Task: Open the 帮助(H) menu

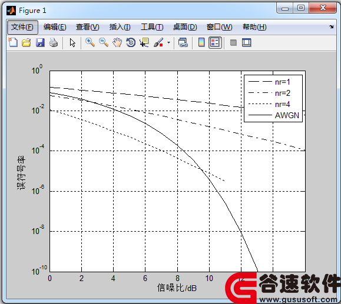Action: coord(254,27)
